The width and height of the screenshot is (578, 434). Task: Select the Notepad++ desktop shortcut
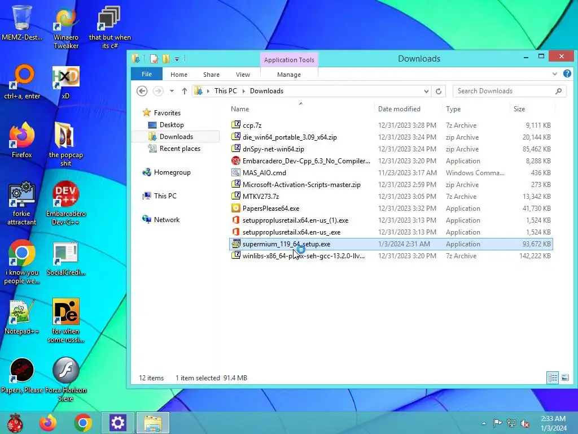(22, 316)
